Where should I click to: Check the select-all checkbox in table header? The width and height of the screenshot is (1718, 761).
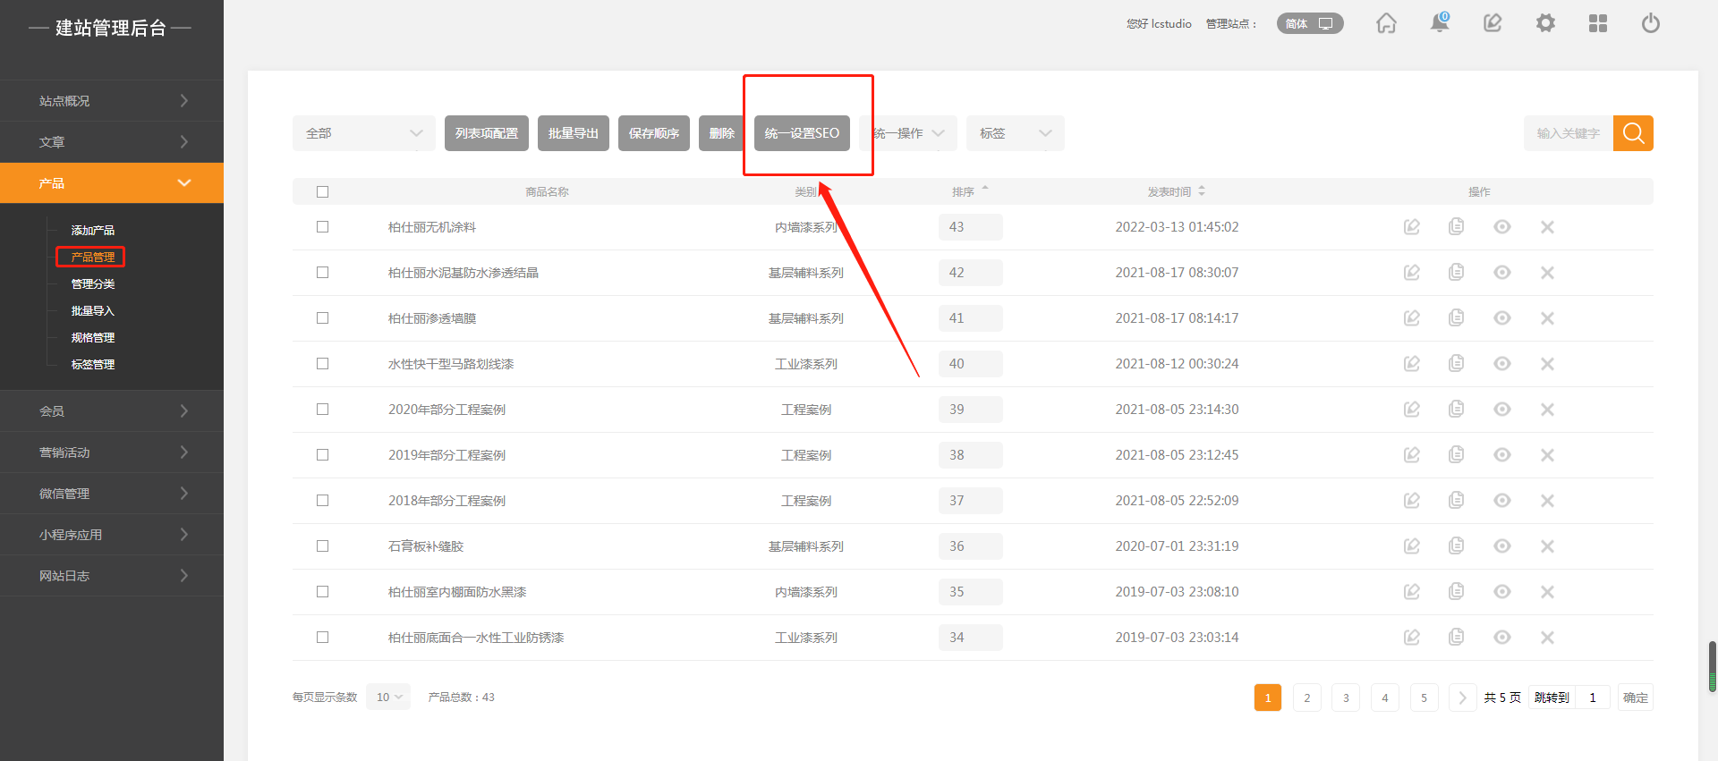tap(323, 192)
